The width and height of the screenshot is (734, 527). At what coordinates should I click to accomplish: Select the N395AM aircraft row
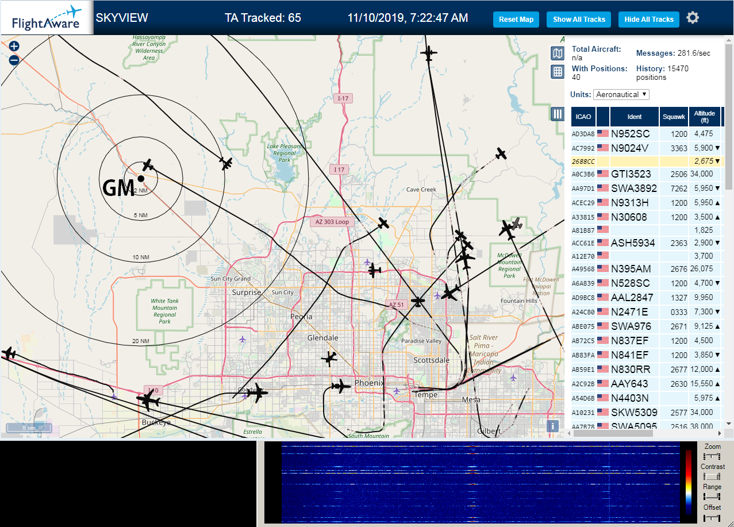click(x=647, y=269)
